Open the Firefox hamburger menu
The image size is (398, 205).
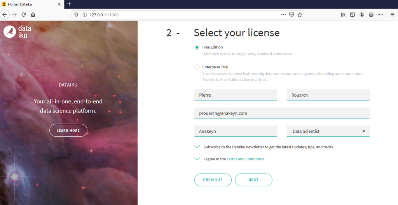[x=393, y=15]
